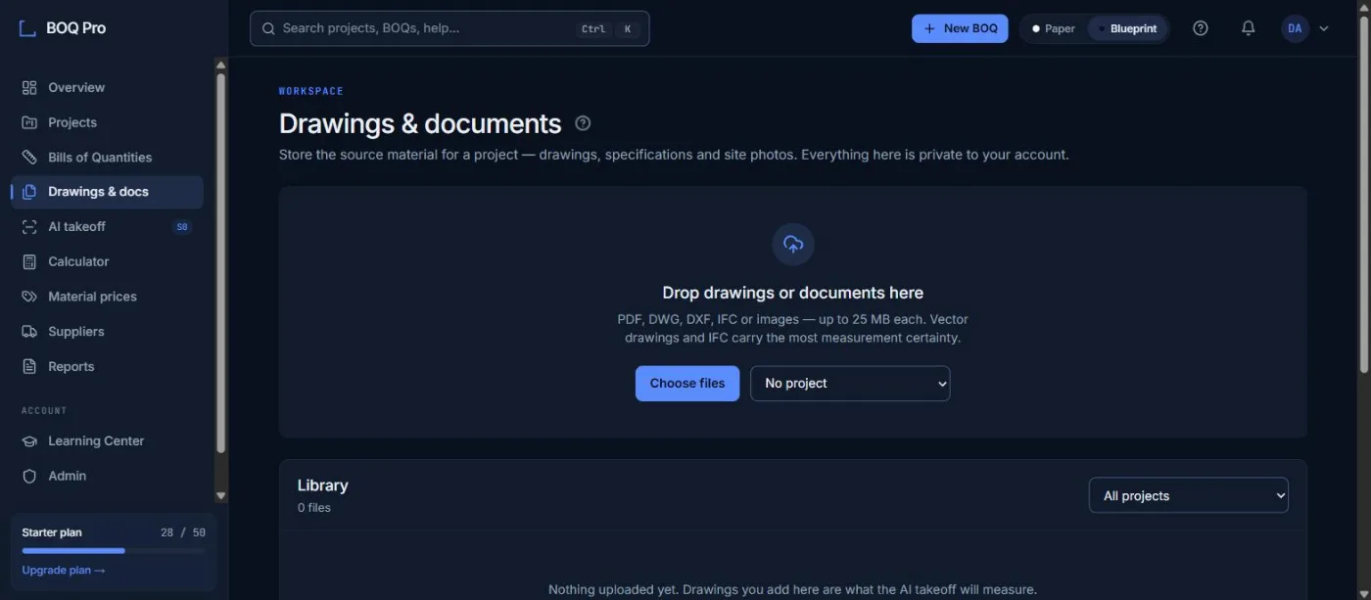
Task: Click the sidebar scrollbar down arrow
Action: (220, 496)
